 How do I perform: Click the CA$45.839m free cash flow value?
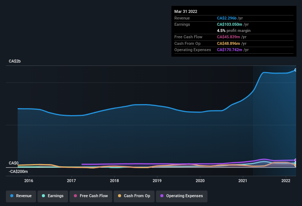(x=228, y=37)
